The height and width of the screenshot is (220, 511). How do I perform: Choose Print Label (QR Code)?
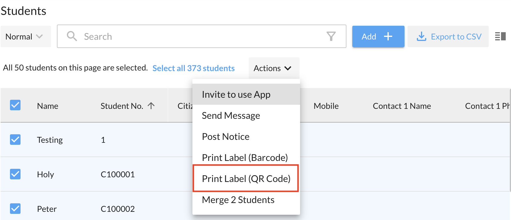point(246,178)
